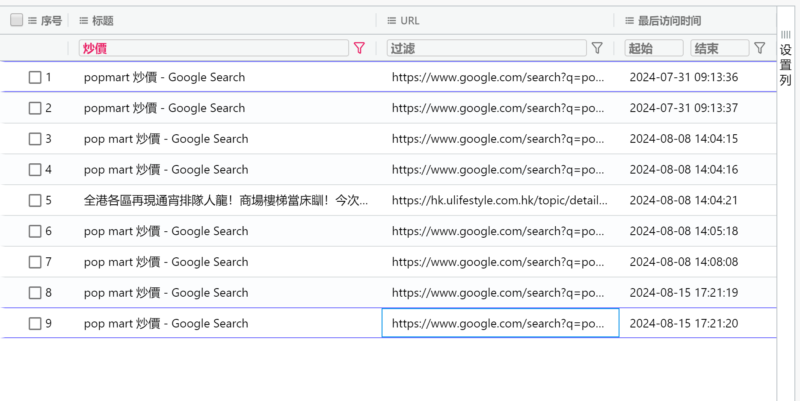Screen dimensions: 800x401
Task: Select title cell of row 1 popmart 炒價
Action: pos(164,77)
